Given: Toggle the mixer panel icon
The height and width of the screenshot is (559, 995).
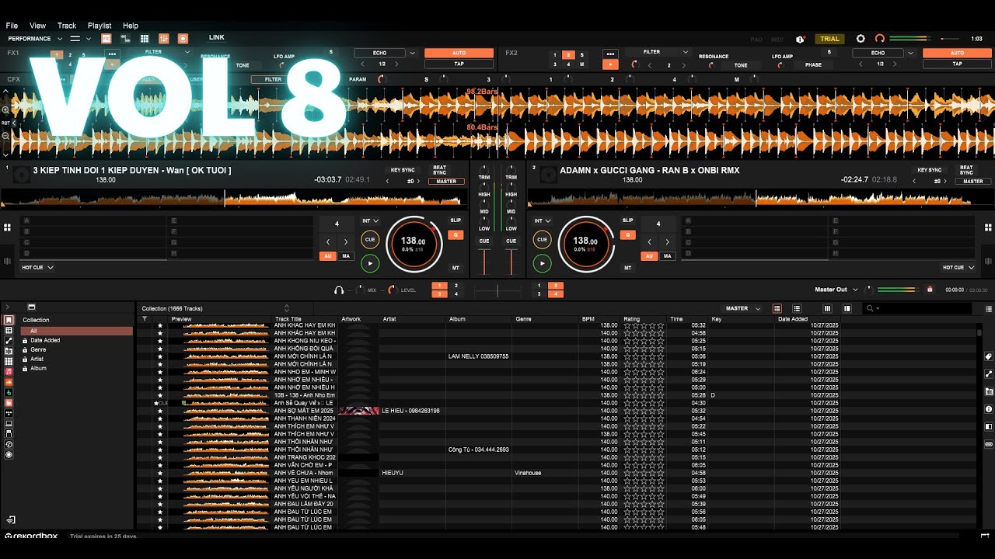Looking at the screenshot, I should pyautogui.click(x=164, y=38).
